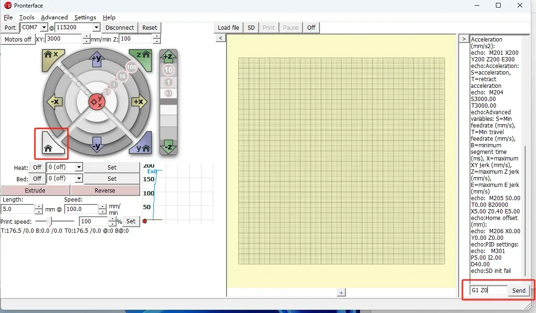Jog the +Y arrow
536x313 pixels.
(96, 59)
